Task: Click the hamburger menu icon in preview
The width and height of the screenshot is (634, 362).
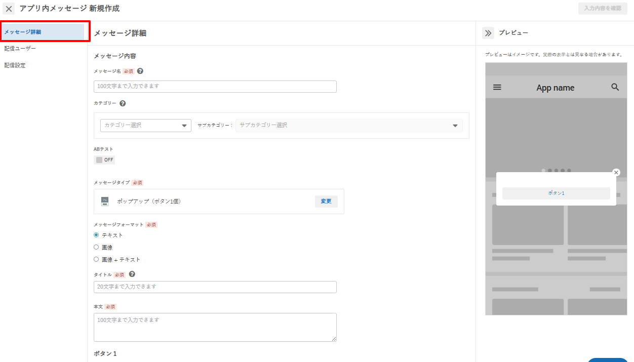Action: (x=497, y=87)
